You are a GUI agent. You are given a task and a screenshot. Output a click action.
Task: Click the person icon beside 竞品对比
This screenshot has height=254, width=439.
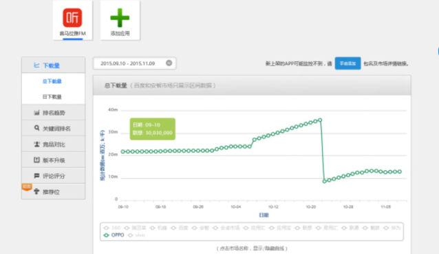(x=36, y=144)
